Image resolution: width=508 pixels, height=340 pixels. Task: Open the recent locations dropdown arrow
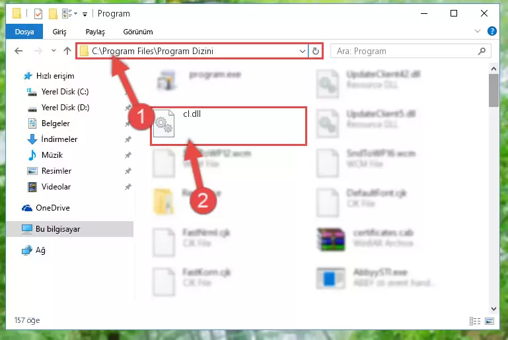tap(54, 51)
